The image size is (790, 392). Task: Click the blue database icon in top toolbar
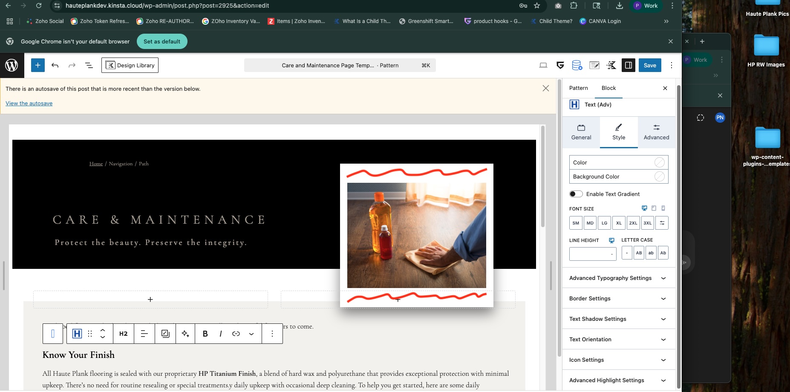tap(577, 65)
